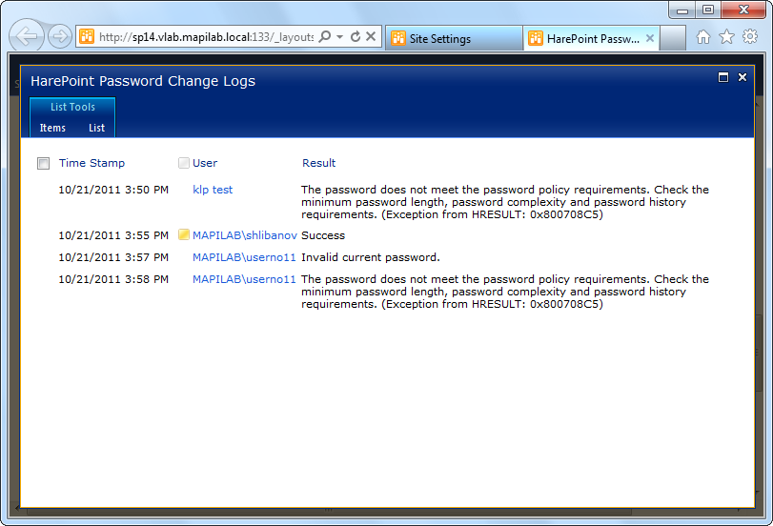Toggle the checkbox next to User header
The image size is (773, 526).
pos(184,163)
